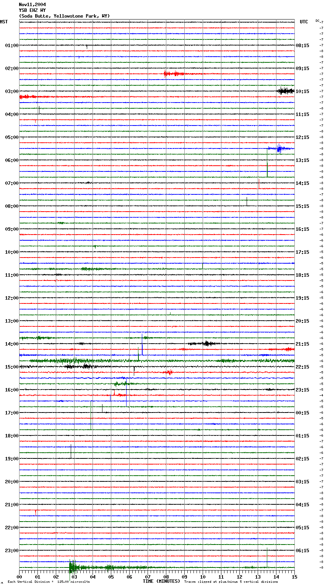Select the 11:00 MST time label
The image size is (325, 587).
(12, 275)
